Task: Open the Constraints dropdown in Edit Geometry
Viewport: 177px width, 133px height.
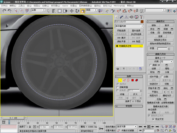Action: [x=167, y=62]
